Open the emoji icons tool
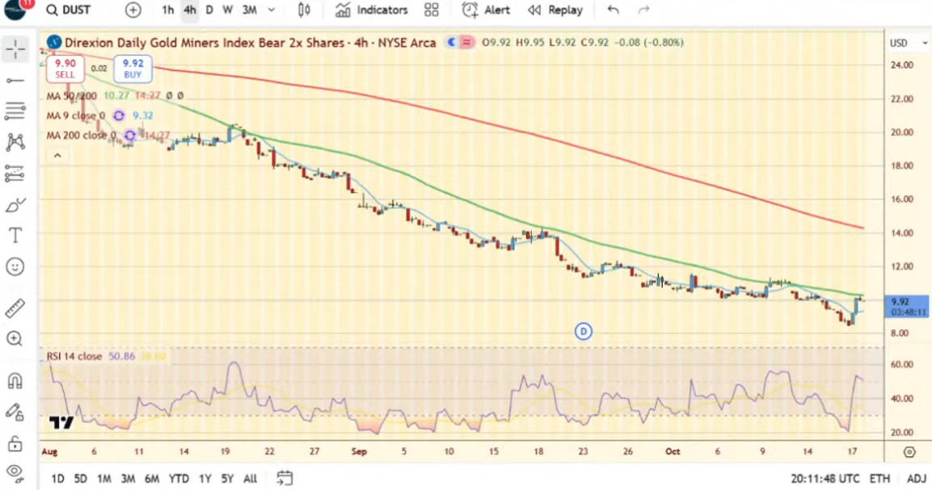The image size is (932, 490). point(15,266)
